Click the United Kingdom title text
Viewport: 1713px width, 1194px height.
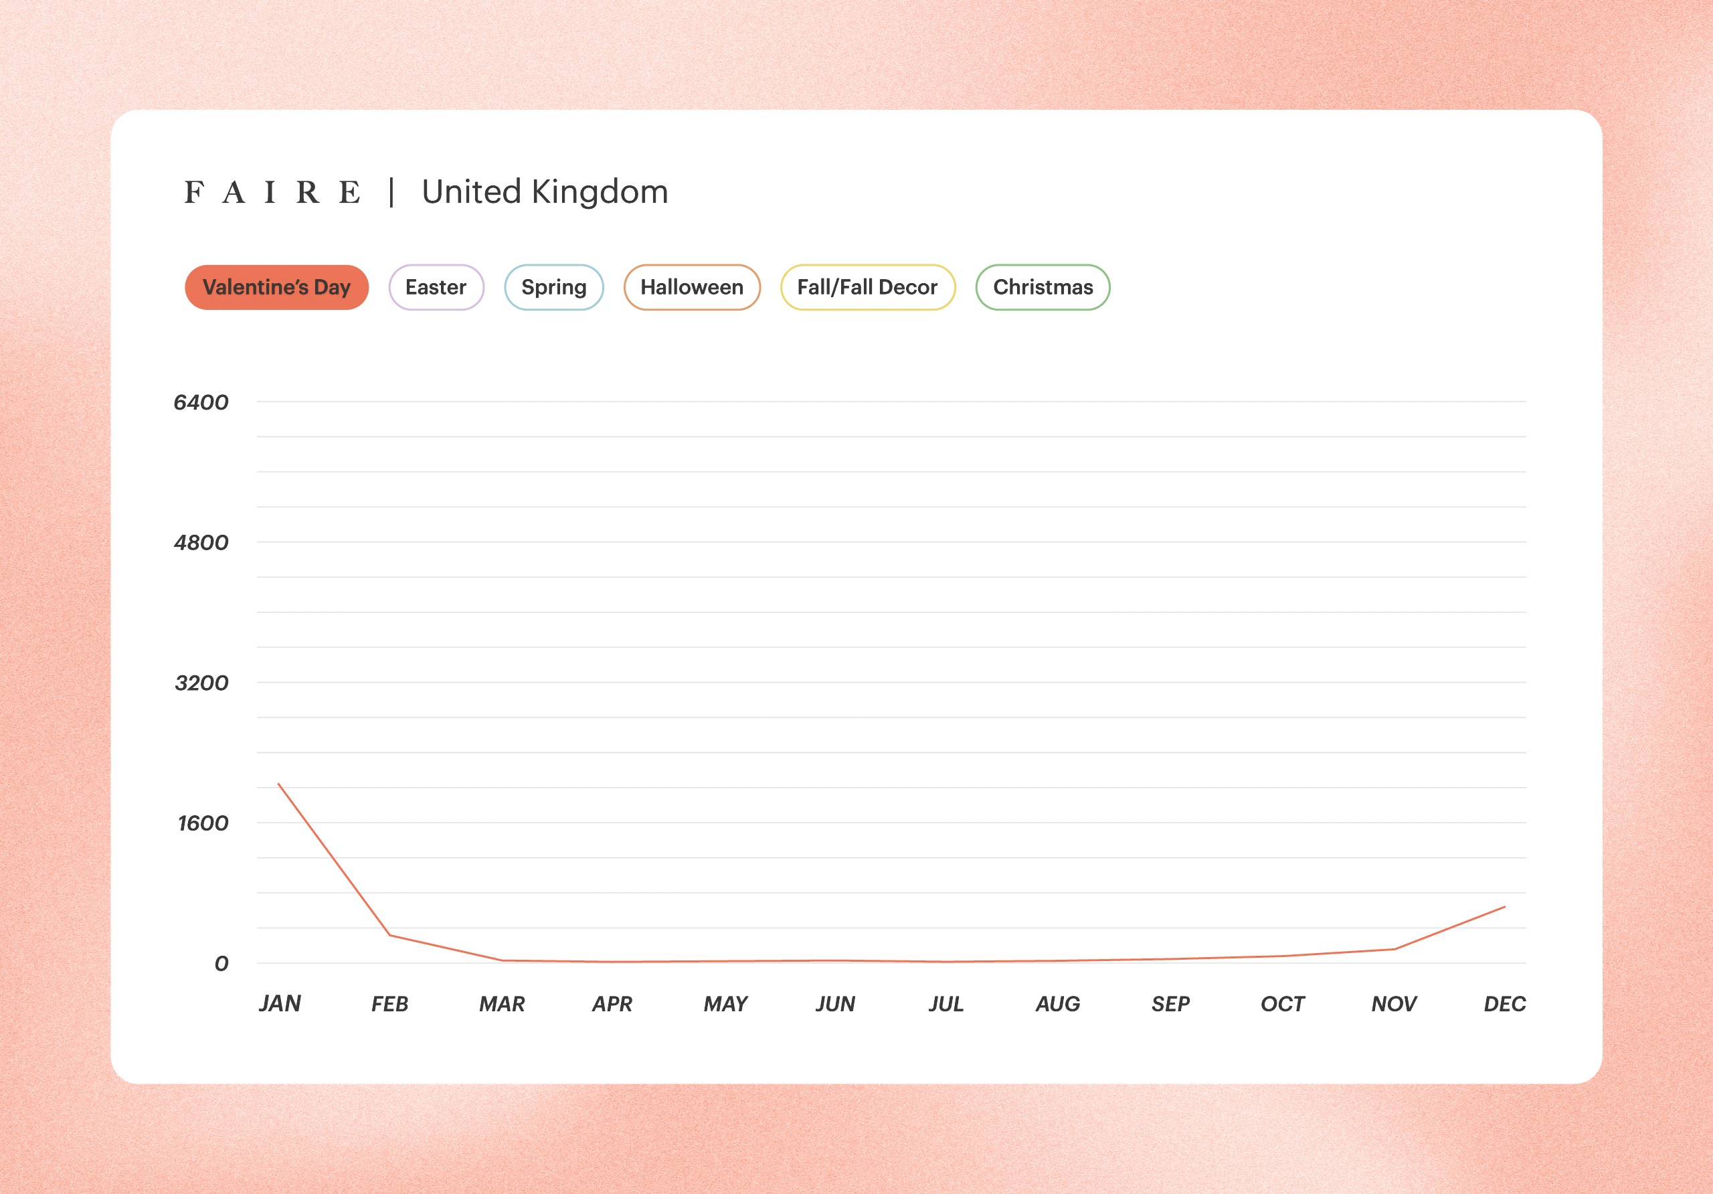545,193
